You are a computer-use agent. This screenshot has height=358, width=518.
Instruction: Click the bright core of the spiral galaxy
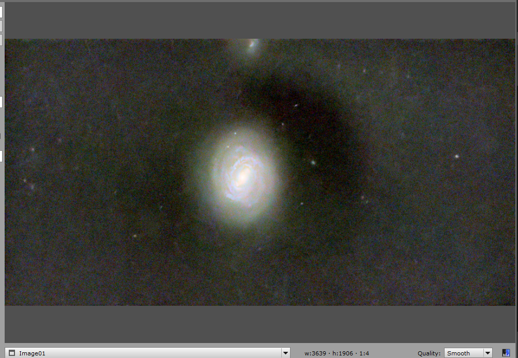243,176
